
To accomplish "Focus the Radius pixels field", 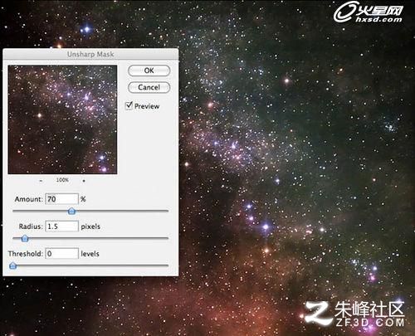I will (62, 226).
